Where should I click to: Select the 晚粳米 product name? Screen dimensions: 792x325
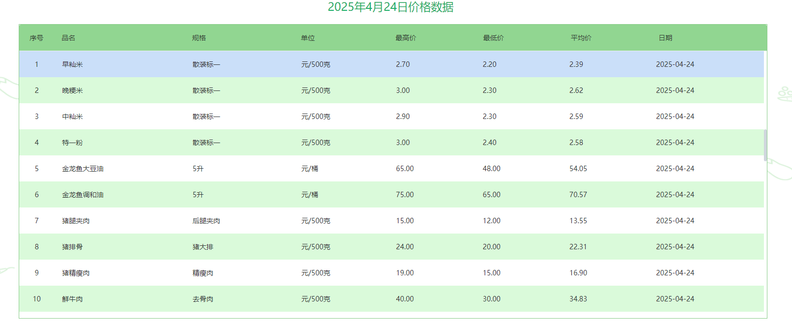coord(72,90)
